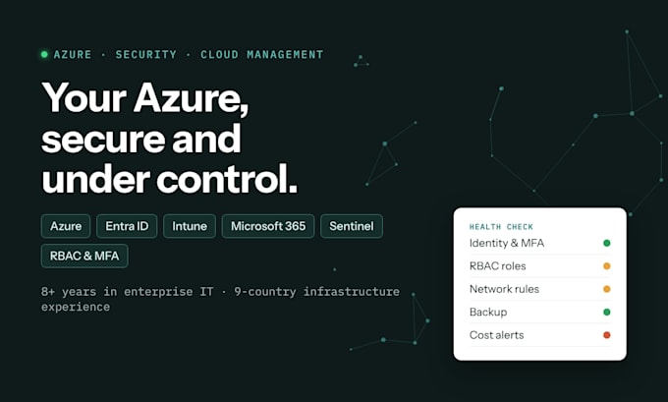Click the AZURE category label
Screen dimensions: 668x402
tap(73, 55)
